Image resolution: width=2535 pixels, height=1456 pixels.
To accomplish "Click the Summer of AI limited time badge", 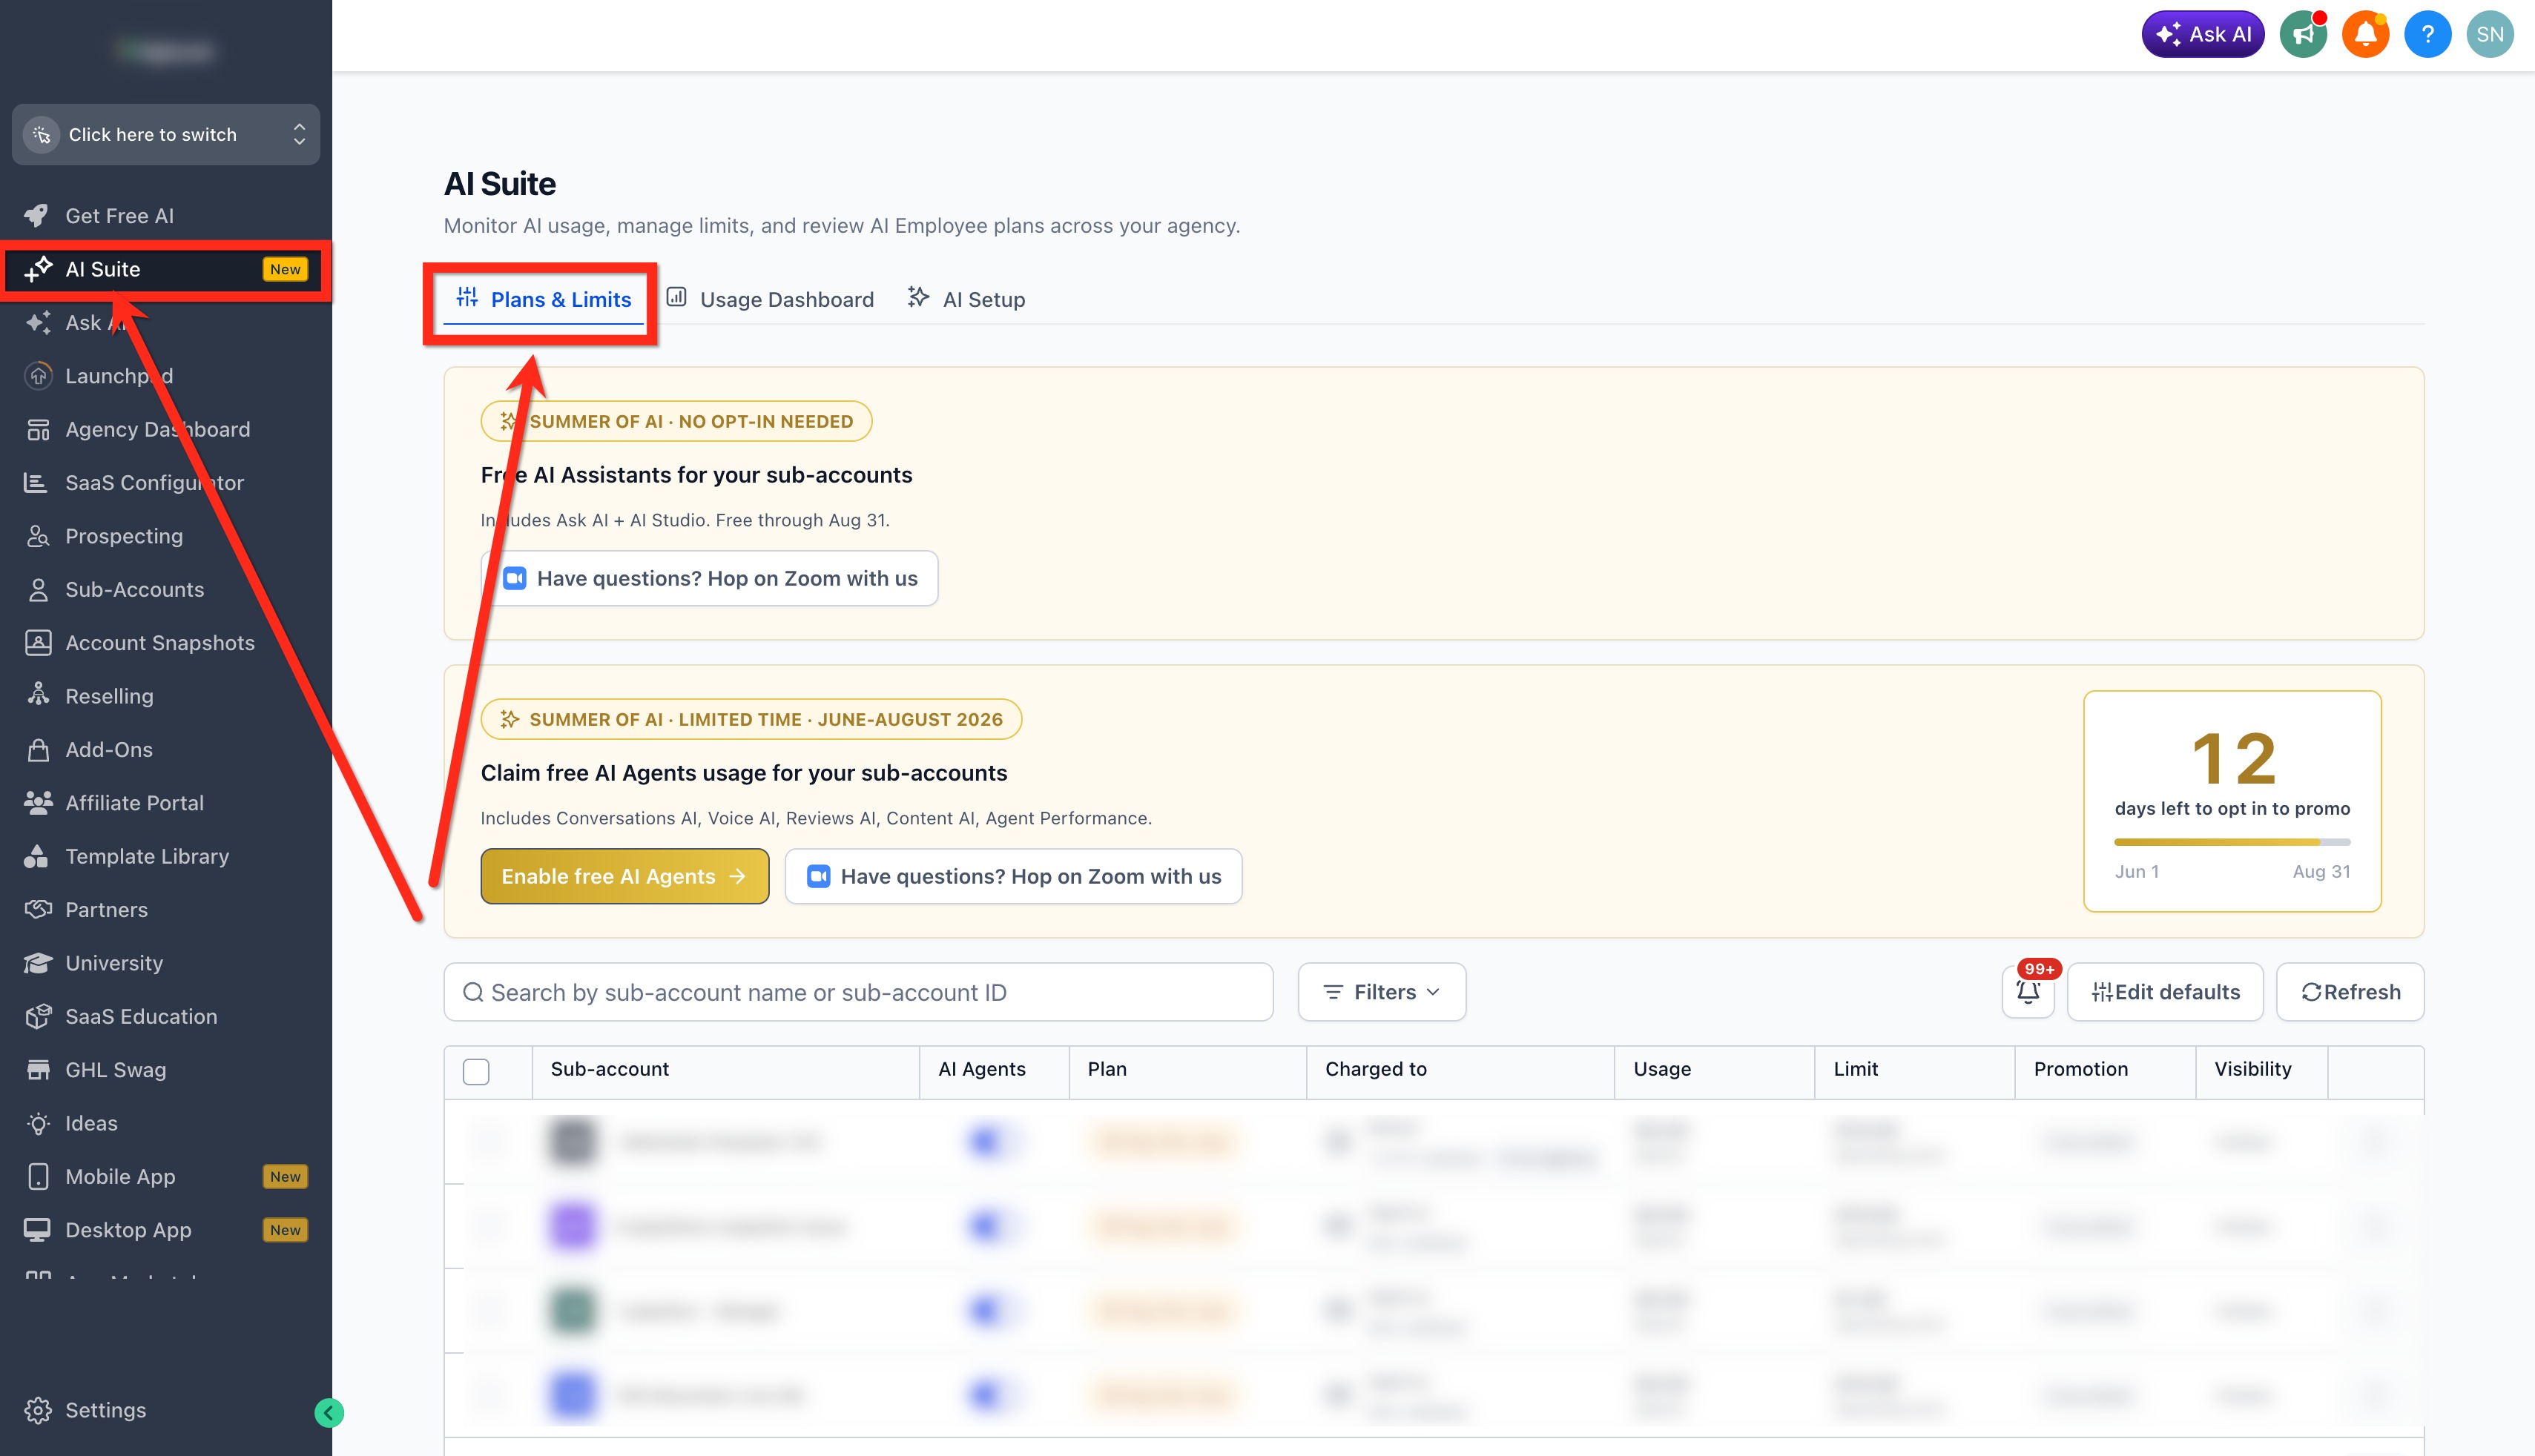I will click(x=751, y=719).
